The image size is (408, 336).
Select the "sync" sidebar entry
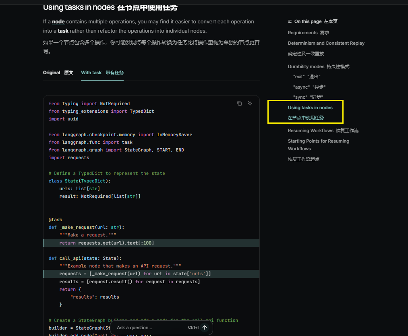[308, 97]
